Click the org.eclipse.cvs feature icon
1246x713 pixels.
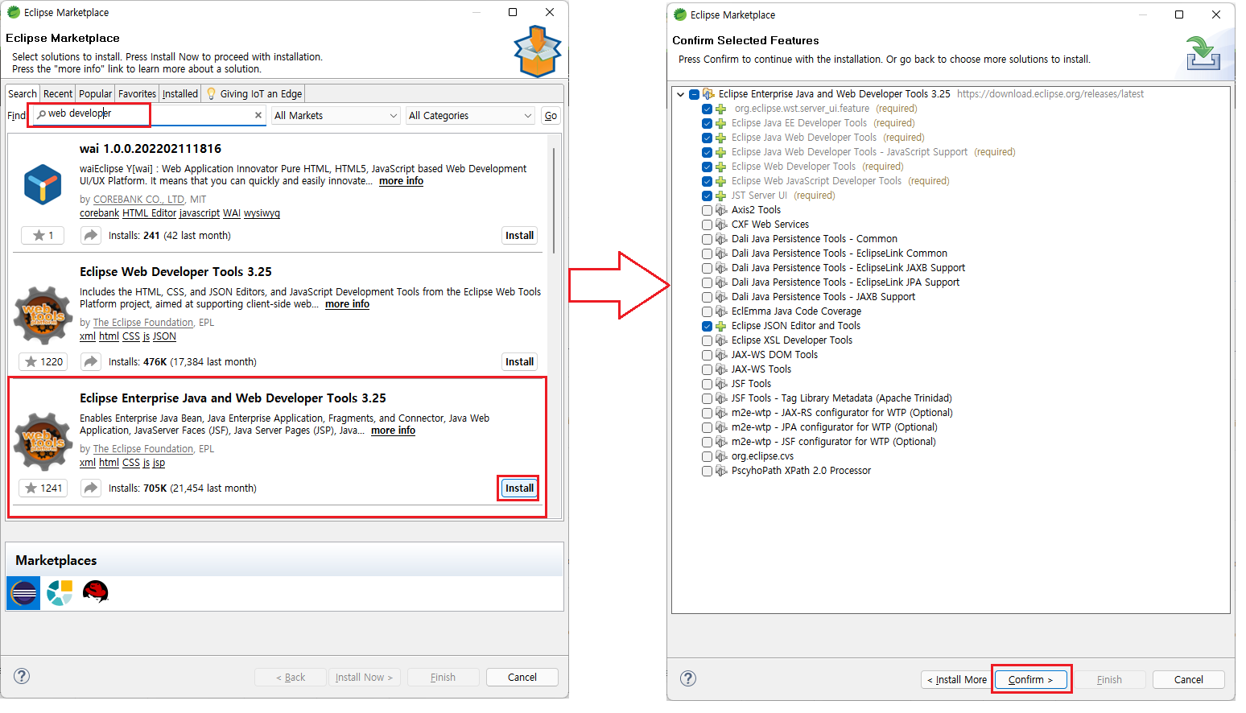click(x=721, y=456)
